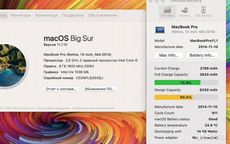Open the History view in coconutBattery
The width and height of the screenshot is (230, 144).
[x=185, y=12]
